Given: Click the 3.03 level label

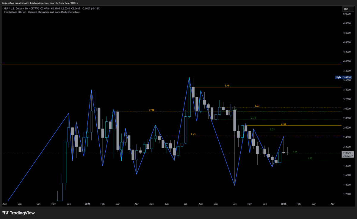Looking at the screenshot, I should [257, 106].
